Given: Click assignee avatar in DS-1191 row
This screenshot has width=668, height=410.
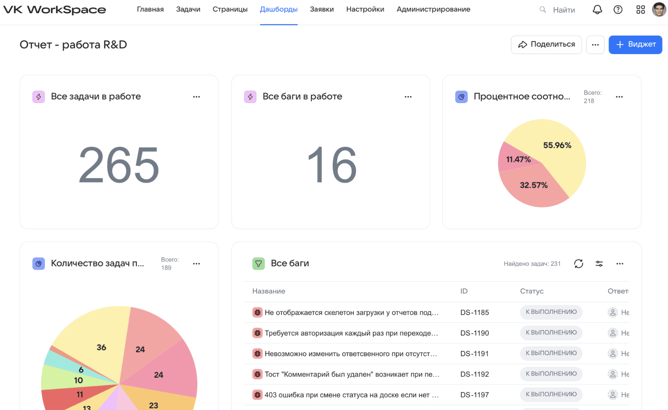Looking at the screenshot, I should coord(613,354).
